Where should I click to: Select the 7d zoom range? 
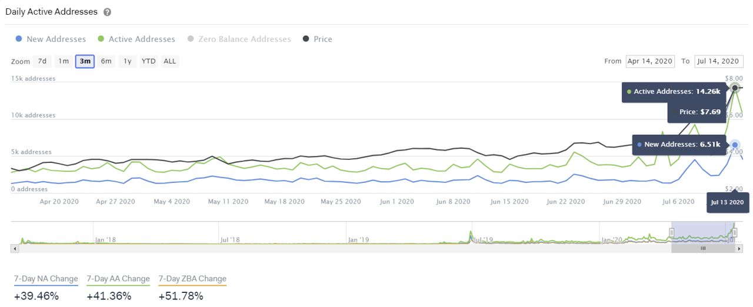pos(42,61)
